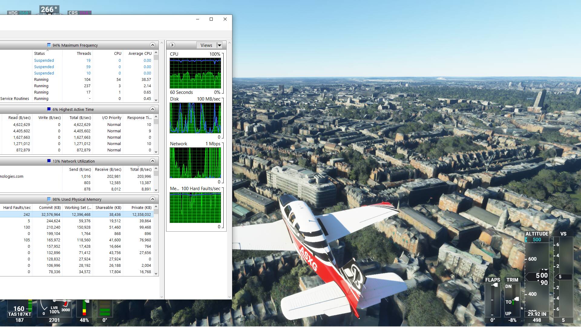Click the Network activity graph
This screenshot has width=581, height=327.
(195, 163)
